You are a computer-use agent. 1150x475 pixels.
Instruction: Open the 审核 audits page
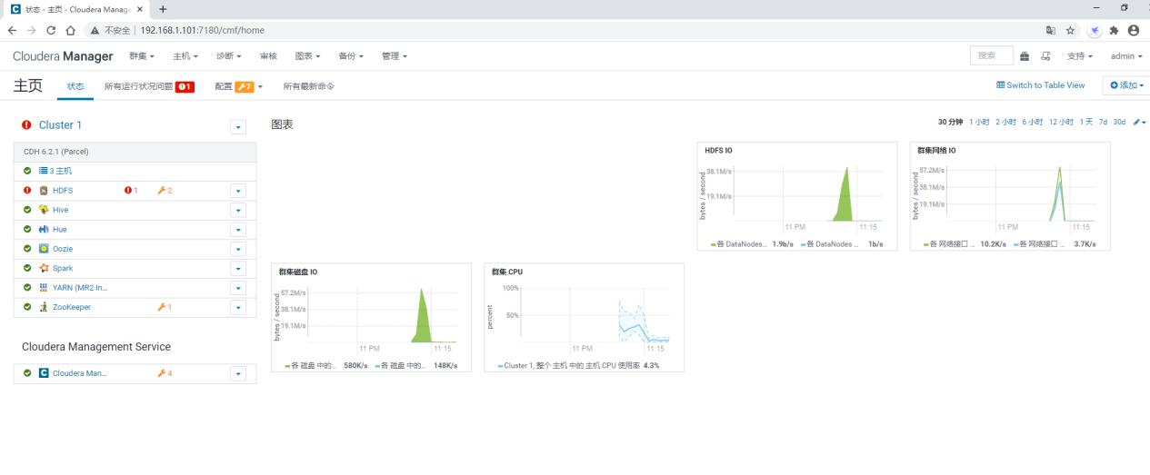[268, 56]
